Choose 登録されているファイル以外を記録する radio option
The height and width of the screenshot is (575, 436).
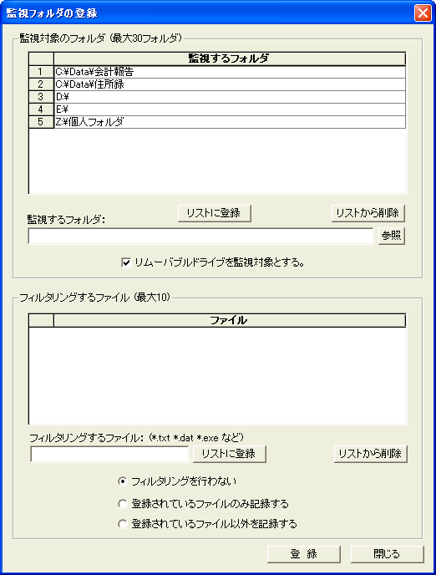click(123, 524)
